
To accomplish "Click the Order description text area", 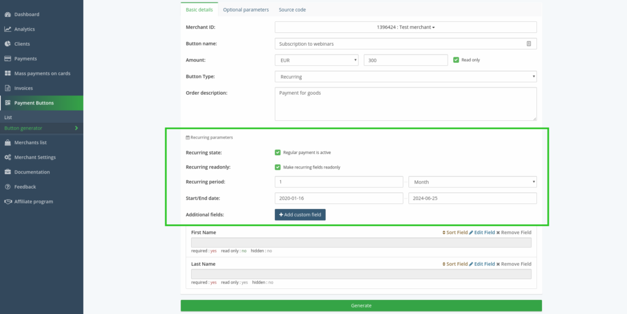I will tap(405, 104).
